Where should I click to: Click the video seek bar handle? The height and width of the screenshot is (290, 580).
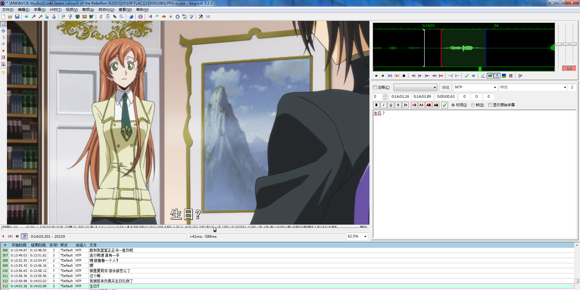click(x=215, y=229)
